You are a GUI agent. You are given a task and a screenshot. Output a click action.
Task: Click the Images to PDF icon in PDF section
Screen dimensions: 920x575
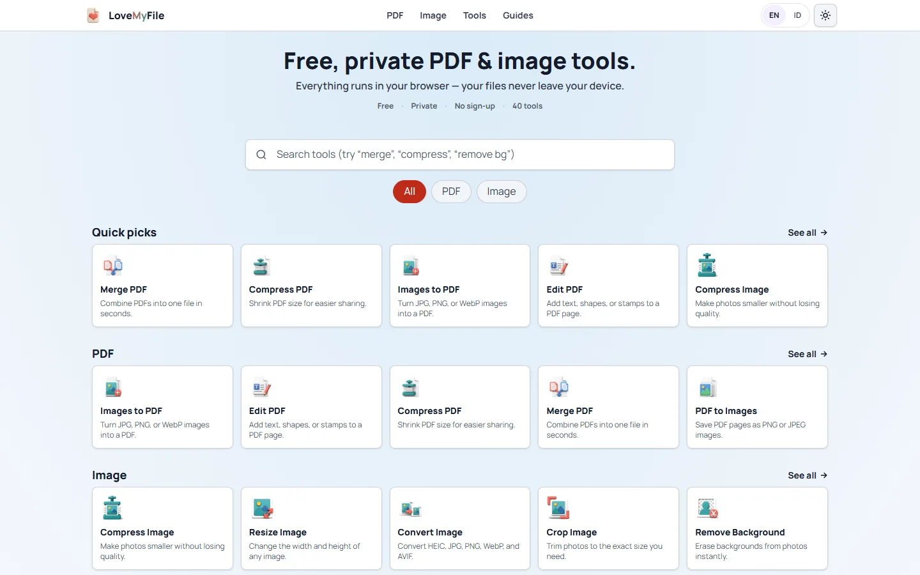click(112, 387)
